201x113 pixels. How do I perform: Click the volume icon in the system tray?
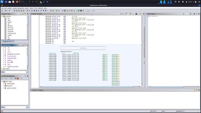tap(179, 2)
